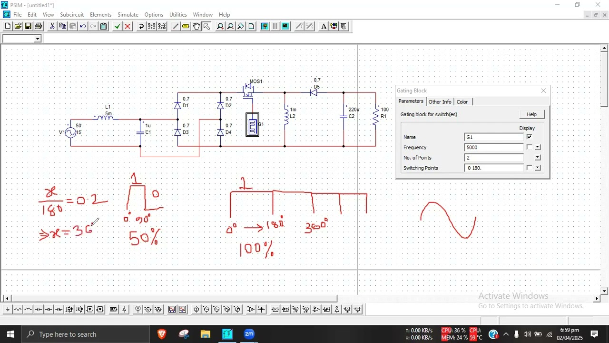Click the Switching Points field showing 0 180.
This screenshot has height=343, width=609.
coord(494,168)
